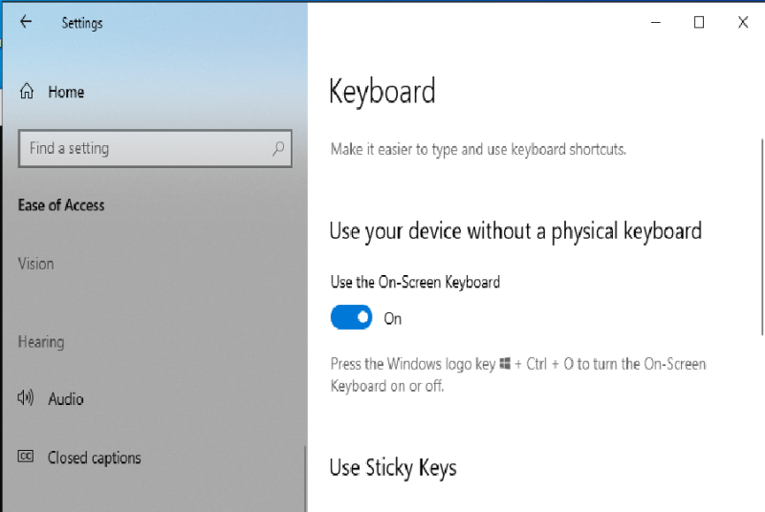The image size is (765, 512).
Task: Click the sidebar scrollbar
Action: click(x=305, y=479)
